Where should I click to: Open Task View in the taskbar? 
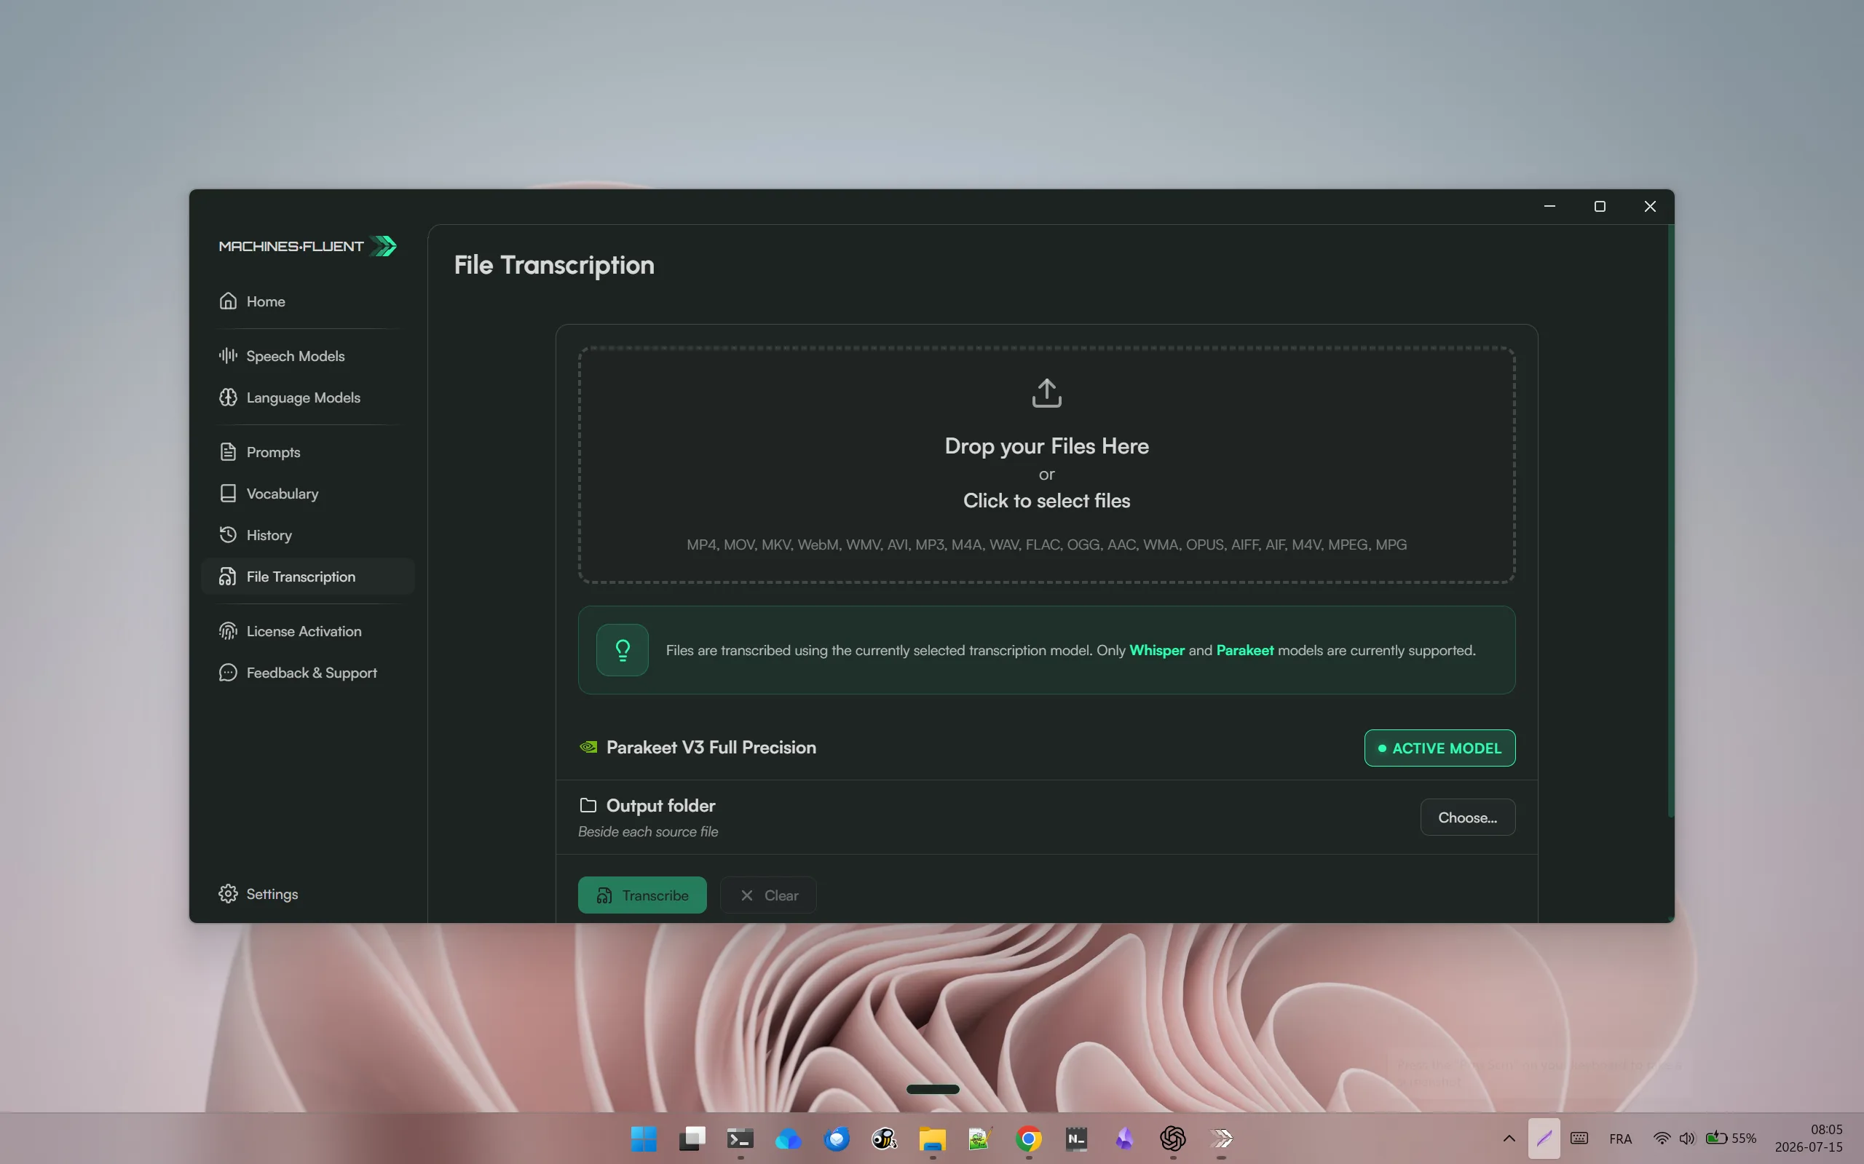(x=692, y=1139)
